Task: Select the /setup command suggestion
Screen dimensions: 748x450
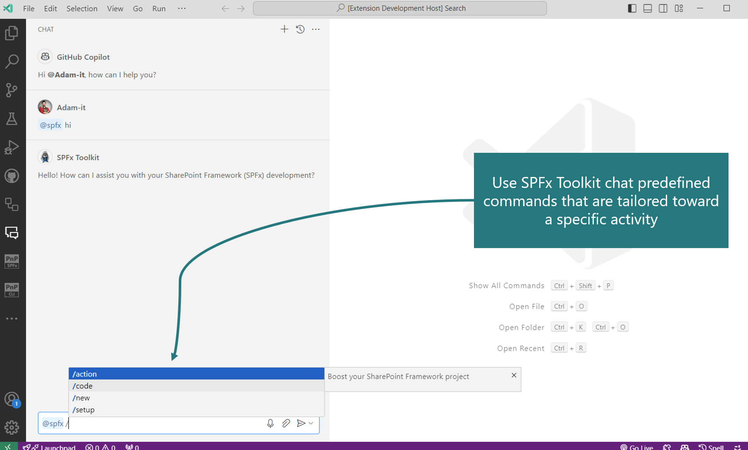Action: (x=197, y=410)
